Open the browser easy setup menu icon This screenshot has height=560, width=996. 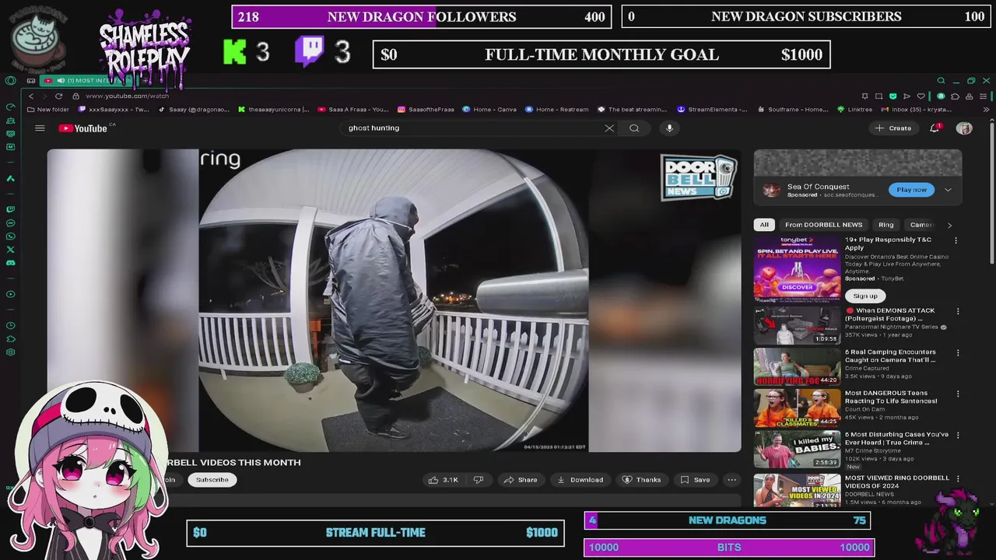pyautogui.click(x=984, y=96)
